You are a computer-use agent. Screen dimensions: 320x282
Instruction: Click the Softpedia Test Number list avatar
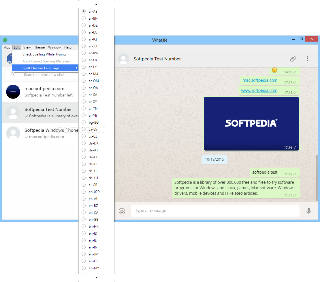pos(13,112)
